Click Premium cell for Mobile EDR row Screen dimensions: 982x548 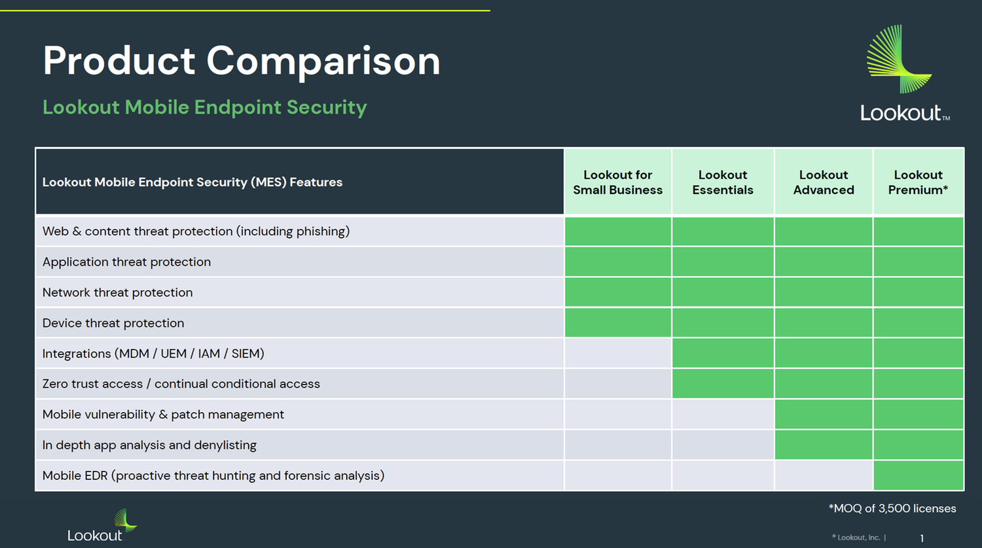(x=918, y=475)
